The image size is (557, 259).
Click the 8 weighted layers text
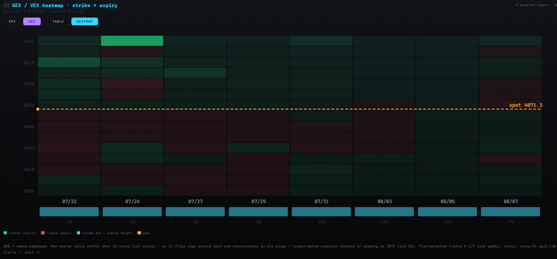pyautogui.click(x=532, y=5)
